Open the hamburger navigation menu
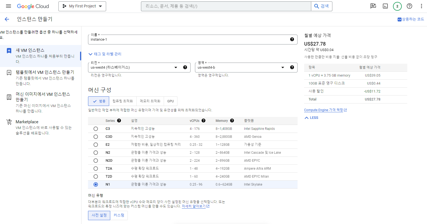The height and width of the screenshot is (224, 427). click(x=9, y=6)
